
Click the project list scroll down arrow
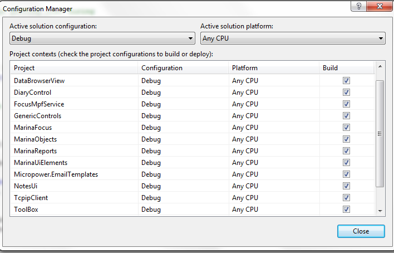[380, 211]
